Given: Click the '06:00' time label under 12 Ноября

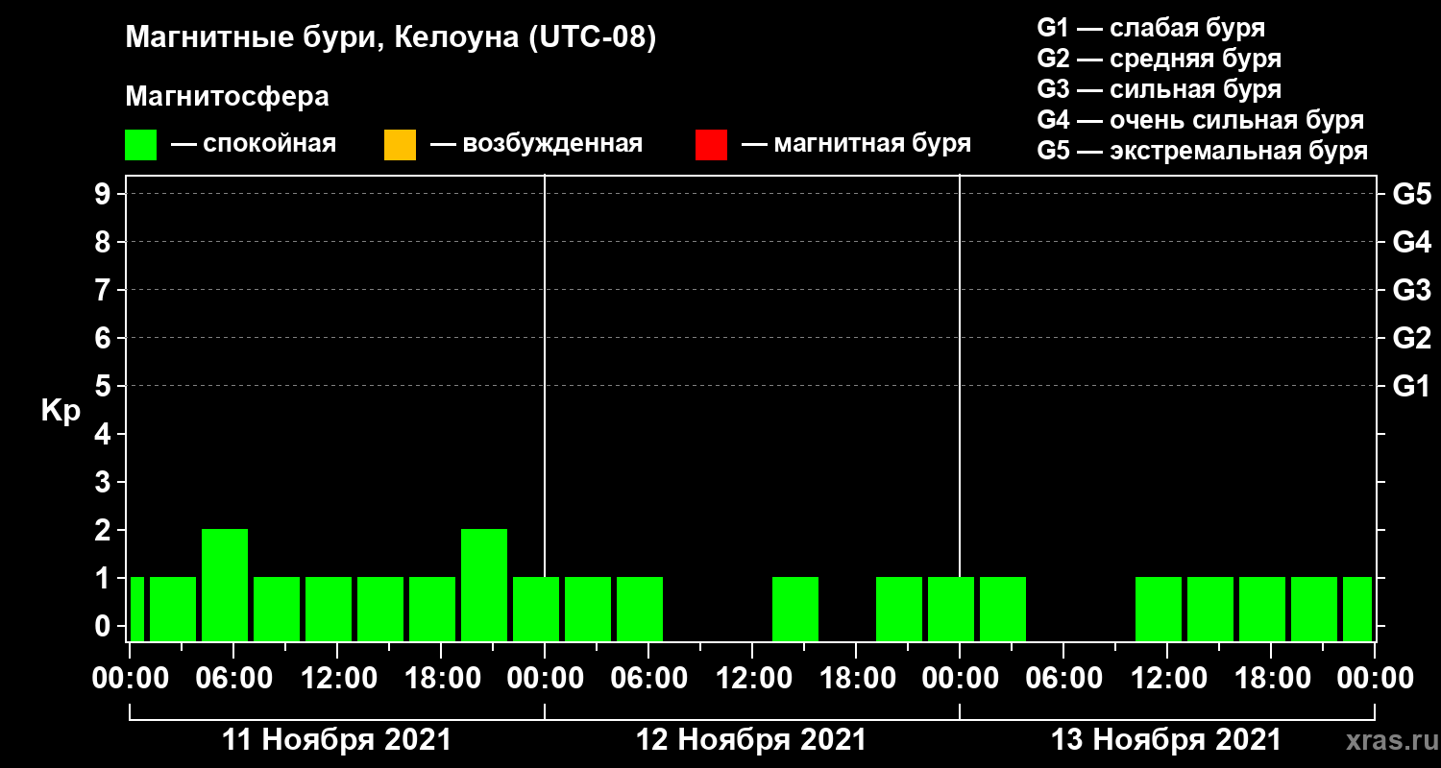Looking at the screenshot, I should pos(647,679).
